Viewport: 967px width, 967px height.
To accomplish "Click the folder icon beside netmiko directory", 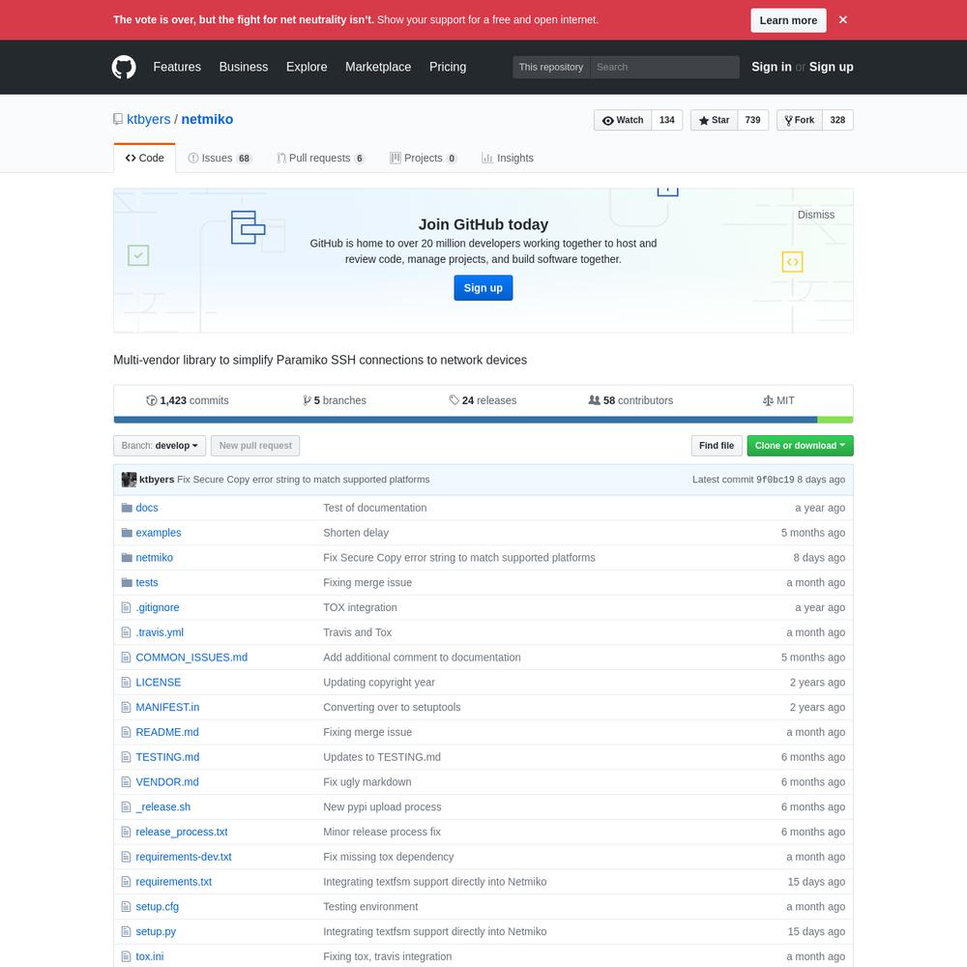I will (127, 558).
